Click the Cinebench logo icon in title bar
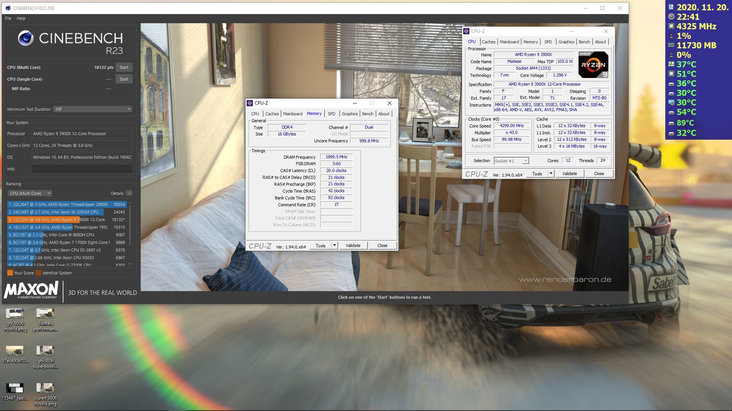The width and height of the screenshot is (732, 411). [x=8, y=8]
